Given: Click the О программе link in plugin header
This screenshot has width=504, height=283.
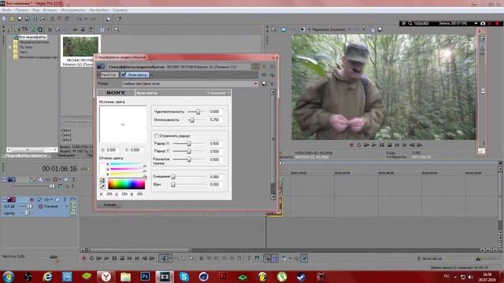Looking at the screenshot, I should [217, 93].
